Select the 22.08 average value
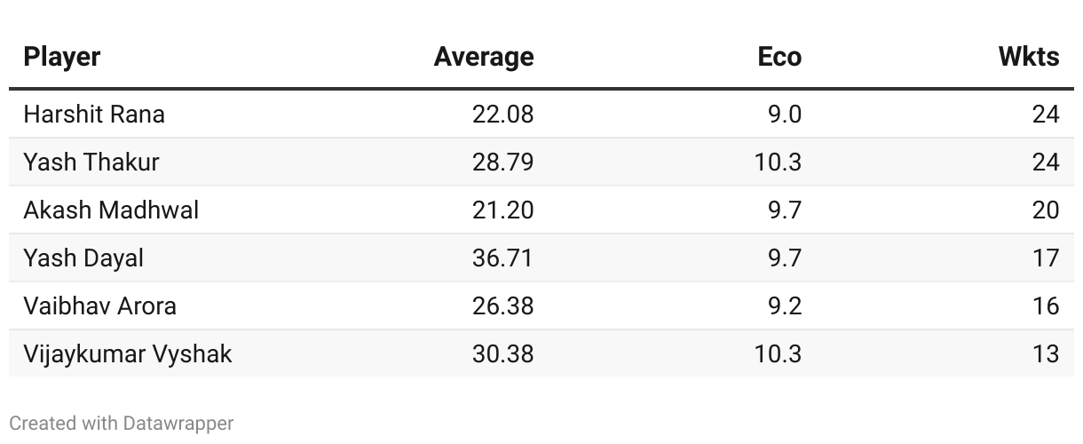 pos(503,115)
